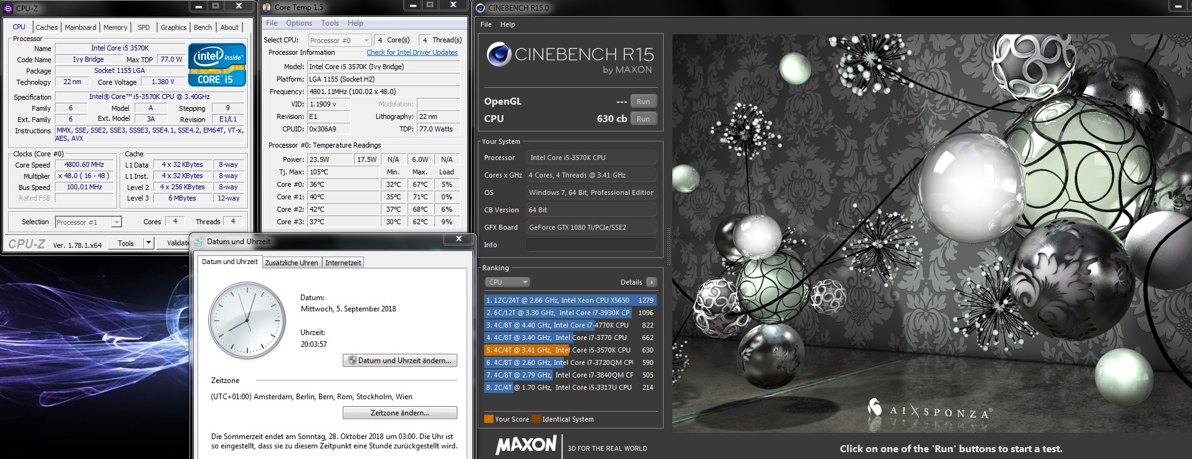Open the Graphics tab in CPU-Z
Screen dimensions: 1192x459
[174, 27]
